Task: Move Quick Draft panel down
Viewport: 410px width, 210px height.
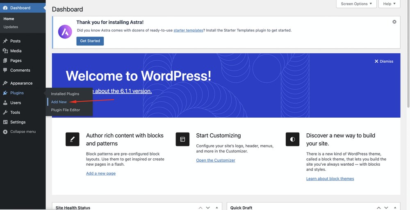Action: coord(386,208)
